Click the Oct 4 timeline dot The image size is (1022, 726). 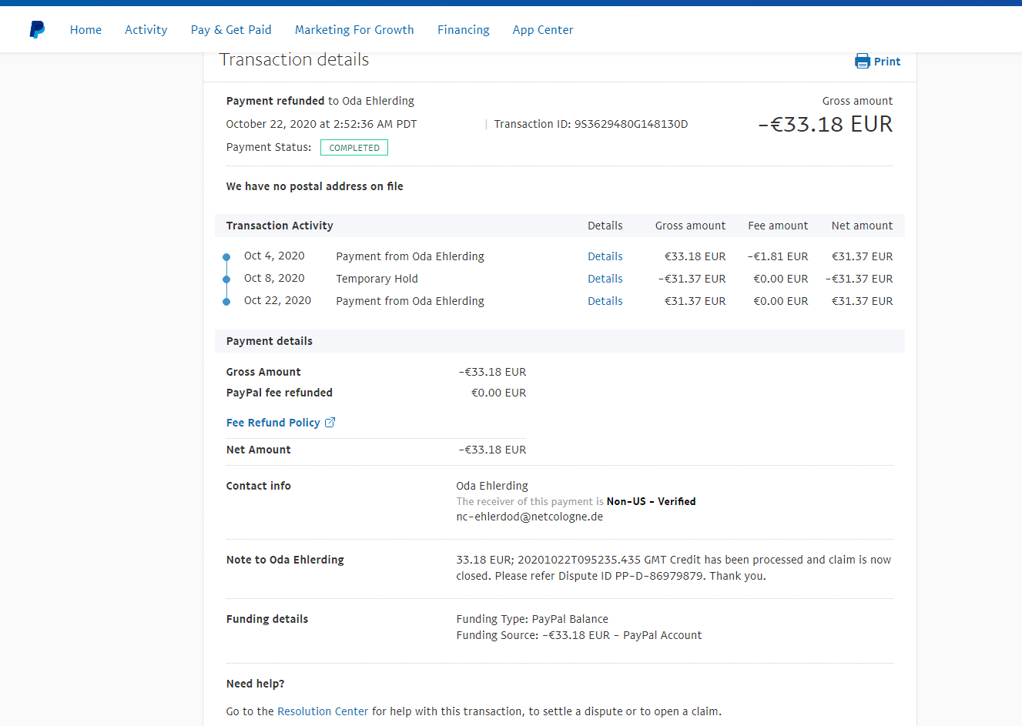pos(226,257)
